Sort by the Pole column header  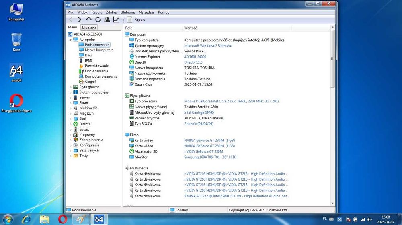(x=153, y=28)
